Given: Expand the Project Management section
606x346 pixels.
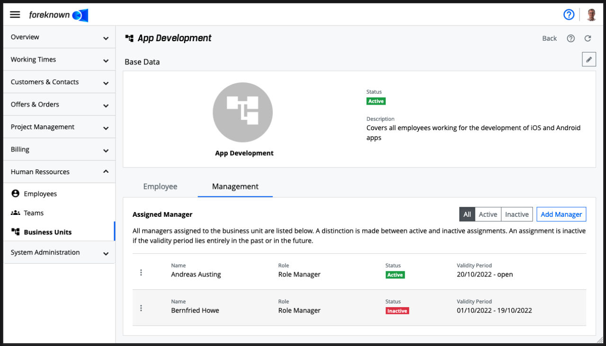Looking at the screenshot, I should [x=59, y=127].
